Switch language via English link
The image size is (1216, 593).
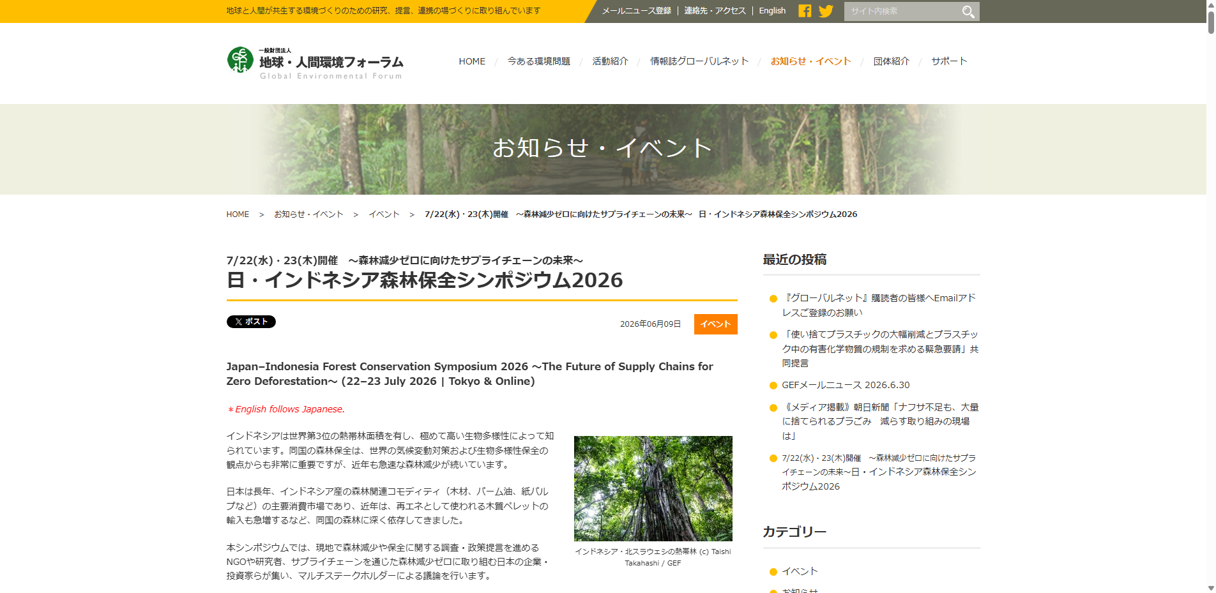pos(772,11)
